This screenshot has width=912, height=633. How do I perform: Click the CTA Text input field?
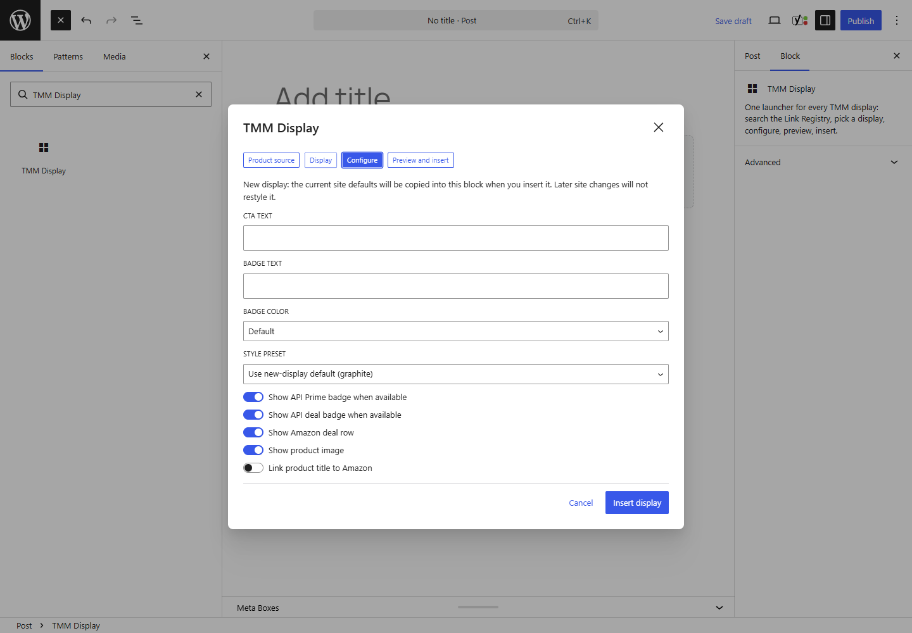click(x=456, y=238)
